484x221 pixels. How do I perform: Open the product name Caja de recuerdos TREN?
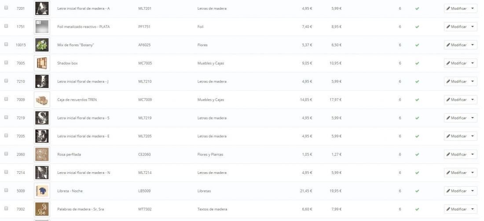[x=77, y=99]
